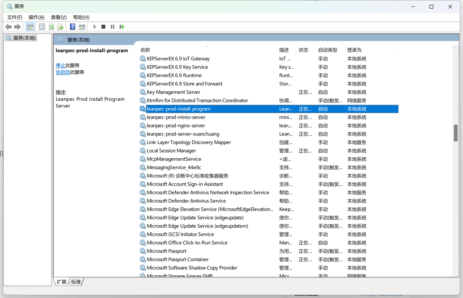This screenshot has height=298, width=463.
Task: Click the Services window title bar icon
Action: 10,6
